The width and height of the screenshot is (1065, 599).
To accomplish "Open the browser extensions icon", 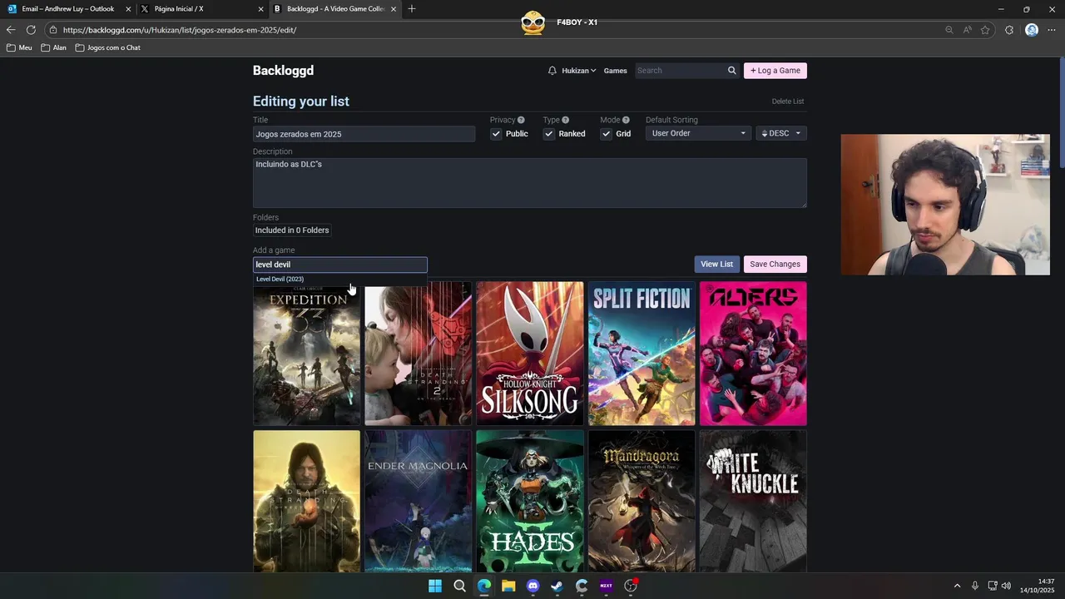I will point(1009,30).
